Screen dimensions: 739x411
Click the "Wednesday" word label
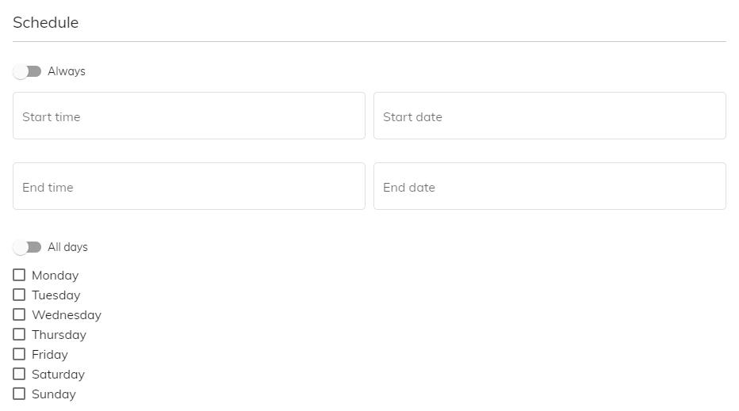pyautogui.click(x=67, y=315)
